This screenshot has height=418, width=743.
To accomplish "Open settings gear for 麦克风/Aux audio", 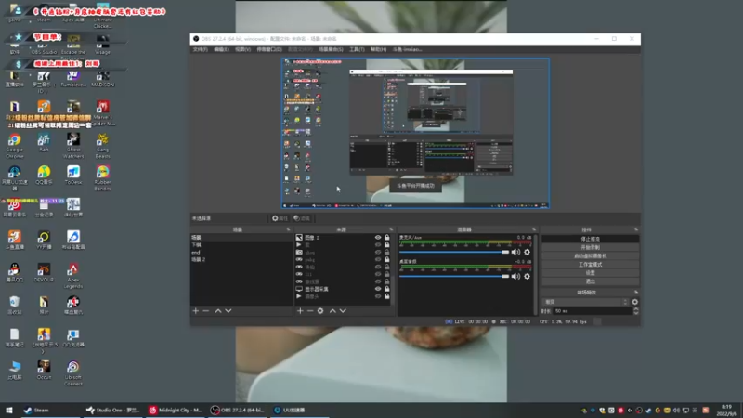I will click(527, 252).
